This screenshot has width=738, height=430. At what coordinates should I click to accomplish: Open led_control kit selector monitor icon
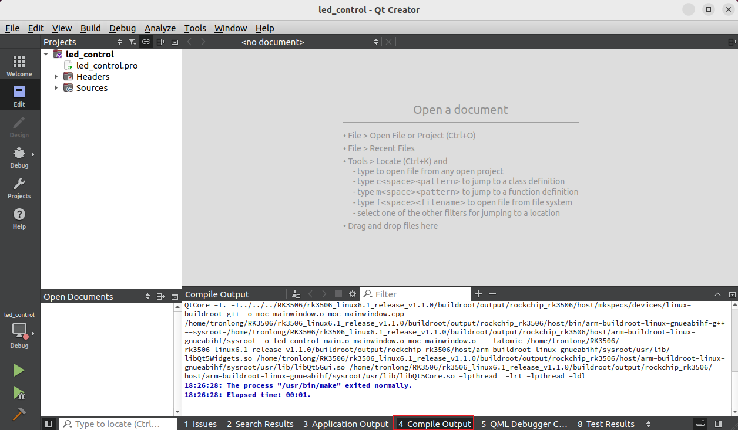click(x=19, y=330)
